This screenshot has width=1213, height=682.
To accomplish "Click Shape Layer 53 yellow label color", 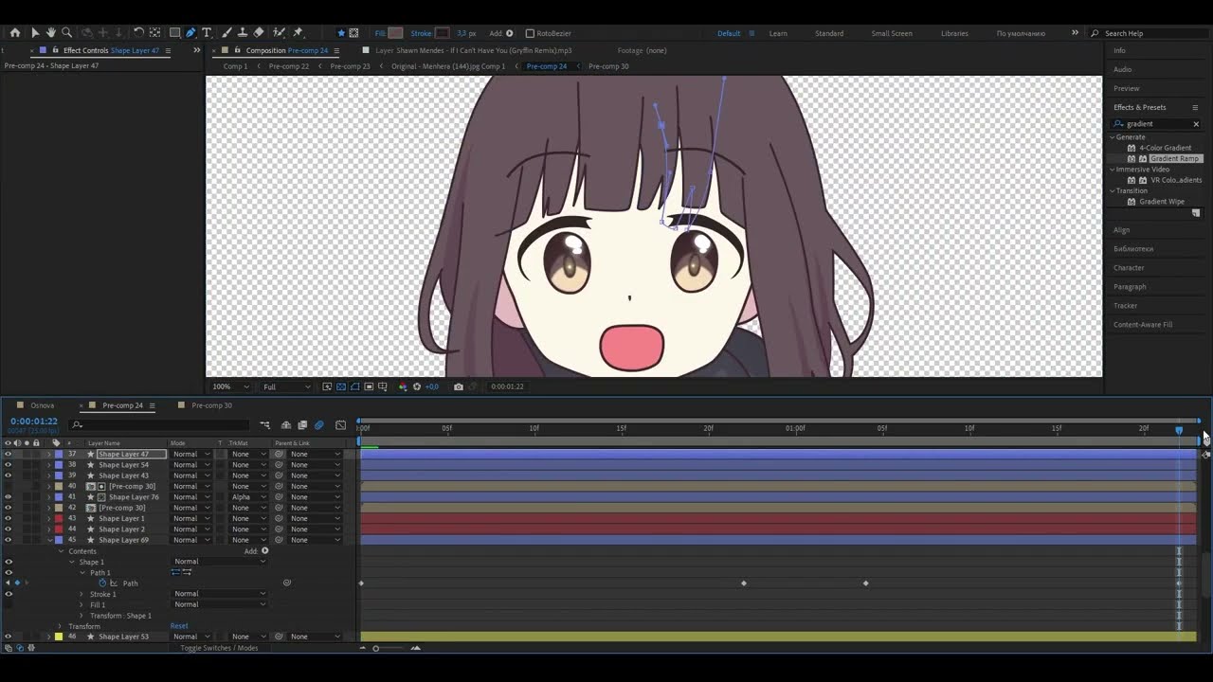I will [x=58, y=637].
